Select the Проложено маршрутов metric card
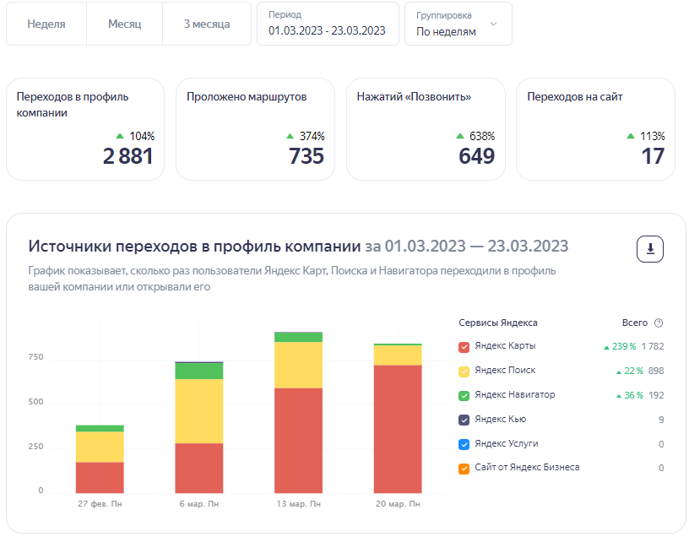This screenshot has width=689, height=537. pyautogui.click(x=255, y=129)
